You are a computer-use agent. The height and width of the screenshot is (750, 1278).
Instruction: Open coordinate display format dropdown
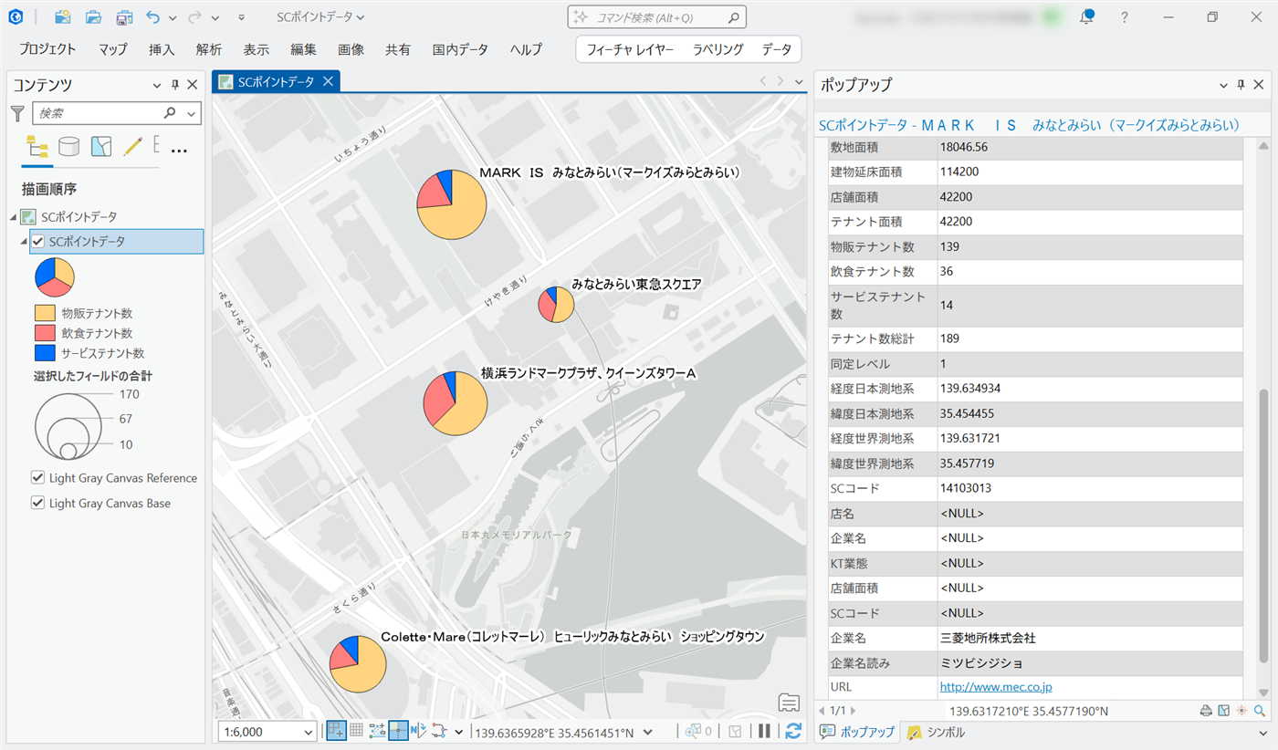(x=647, y=732)
